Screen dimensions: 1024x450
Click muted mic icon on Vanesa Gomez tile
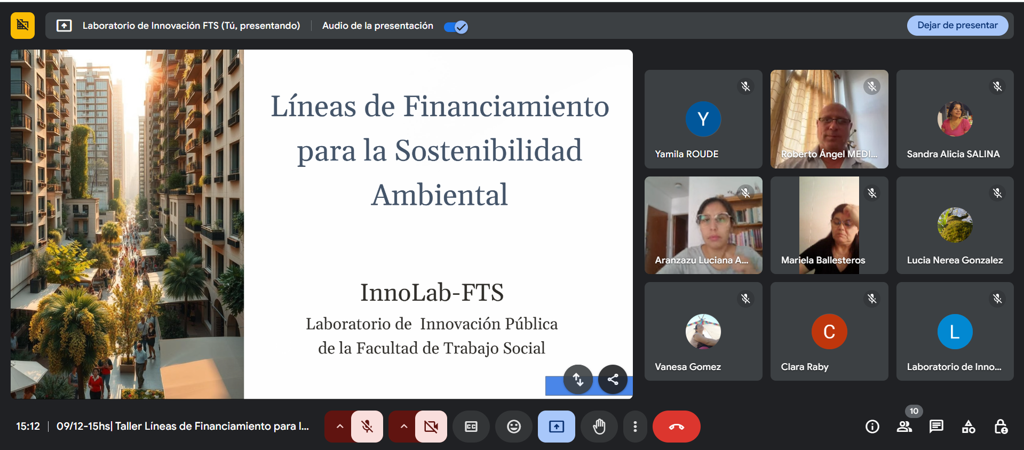(x=745, y=299)
